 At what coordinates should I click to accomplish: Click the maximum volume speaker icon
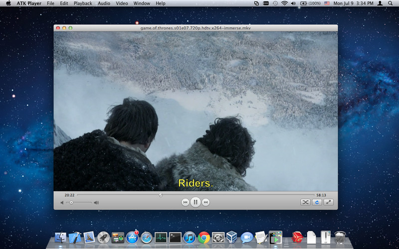click(x=96, y=203)
